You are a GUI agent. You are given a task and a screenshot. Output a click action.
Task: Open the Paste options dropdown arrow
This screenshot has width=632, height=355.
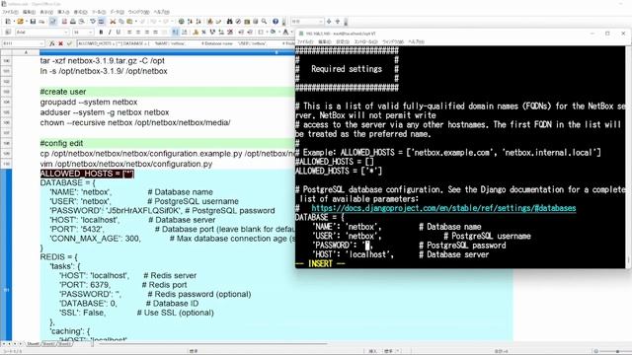(x=136, y=22)
